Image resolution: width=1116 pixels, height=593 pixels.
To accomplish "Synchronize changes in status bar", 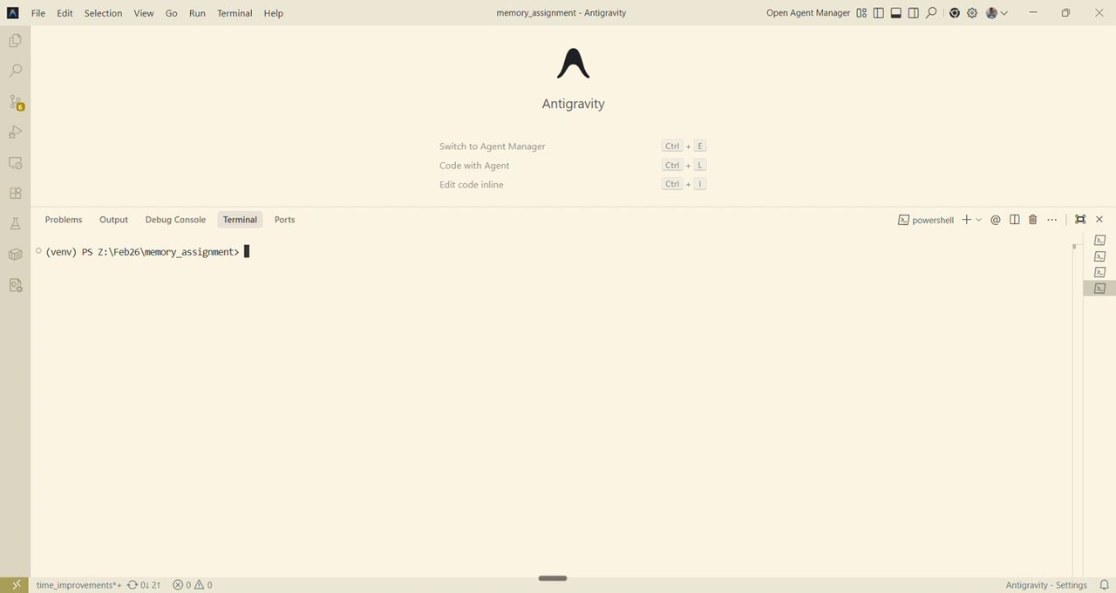I will click(x=144, y=585).
